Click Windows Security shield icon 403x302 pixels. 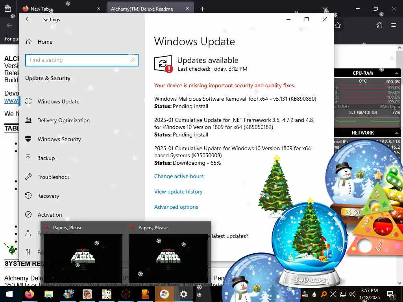coord(28,139)
